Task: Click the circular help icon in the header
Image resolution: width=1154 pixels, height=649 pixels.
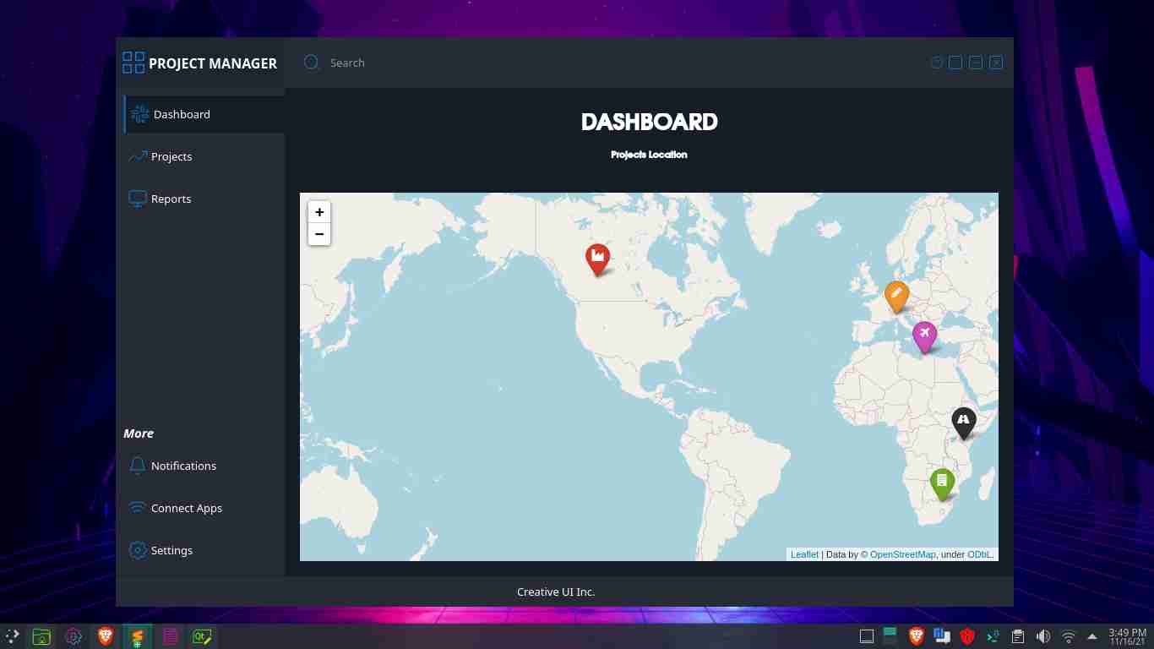Action: [936, 63]
